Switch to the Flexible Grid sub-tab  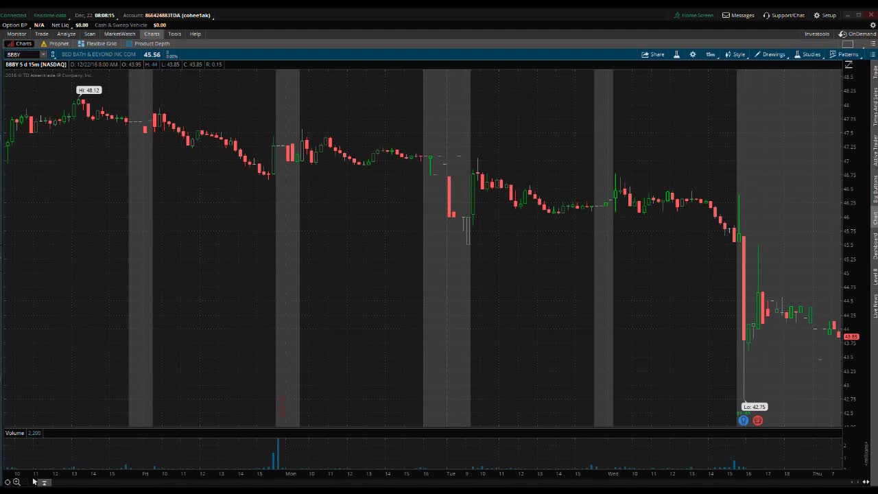(97, 44)
